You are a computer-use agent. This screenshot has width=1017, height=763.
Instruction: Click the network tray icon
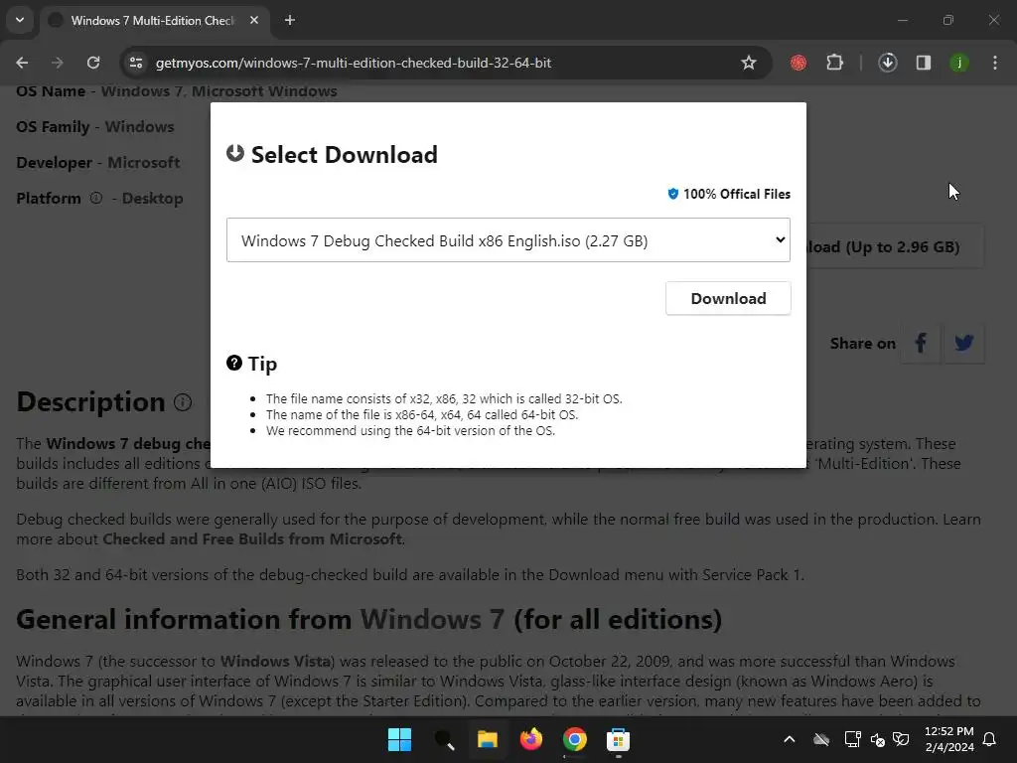point(853,739)
